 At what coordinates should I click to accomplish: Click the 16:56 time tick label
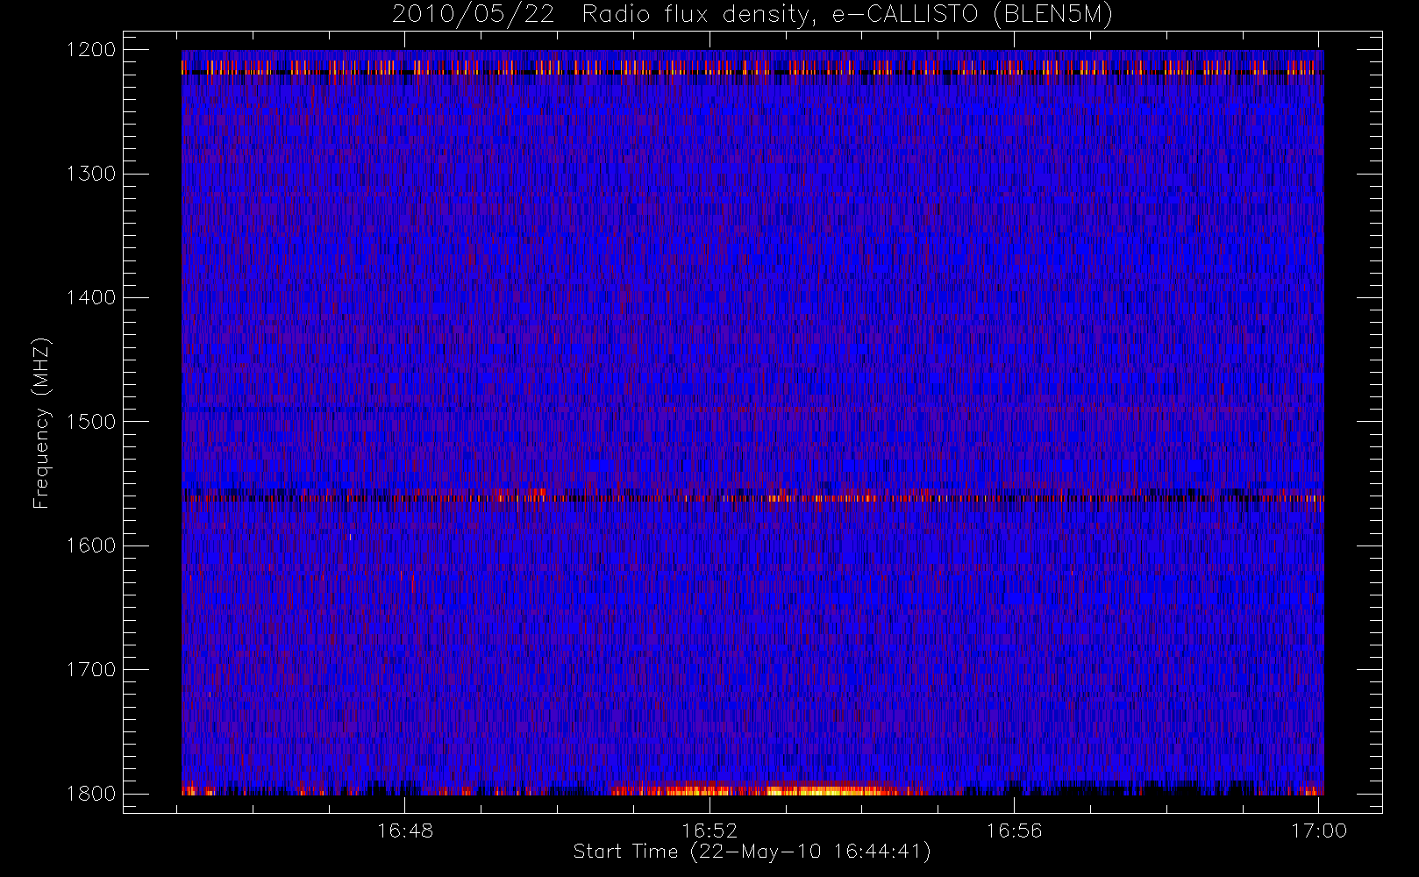click(x=1014, y=831)
